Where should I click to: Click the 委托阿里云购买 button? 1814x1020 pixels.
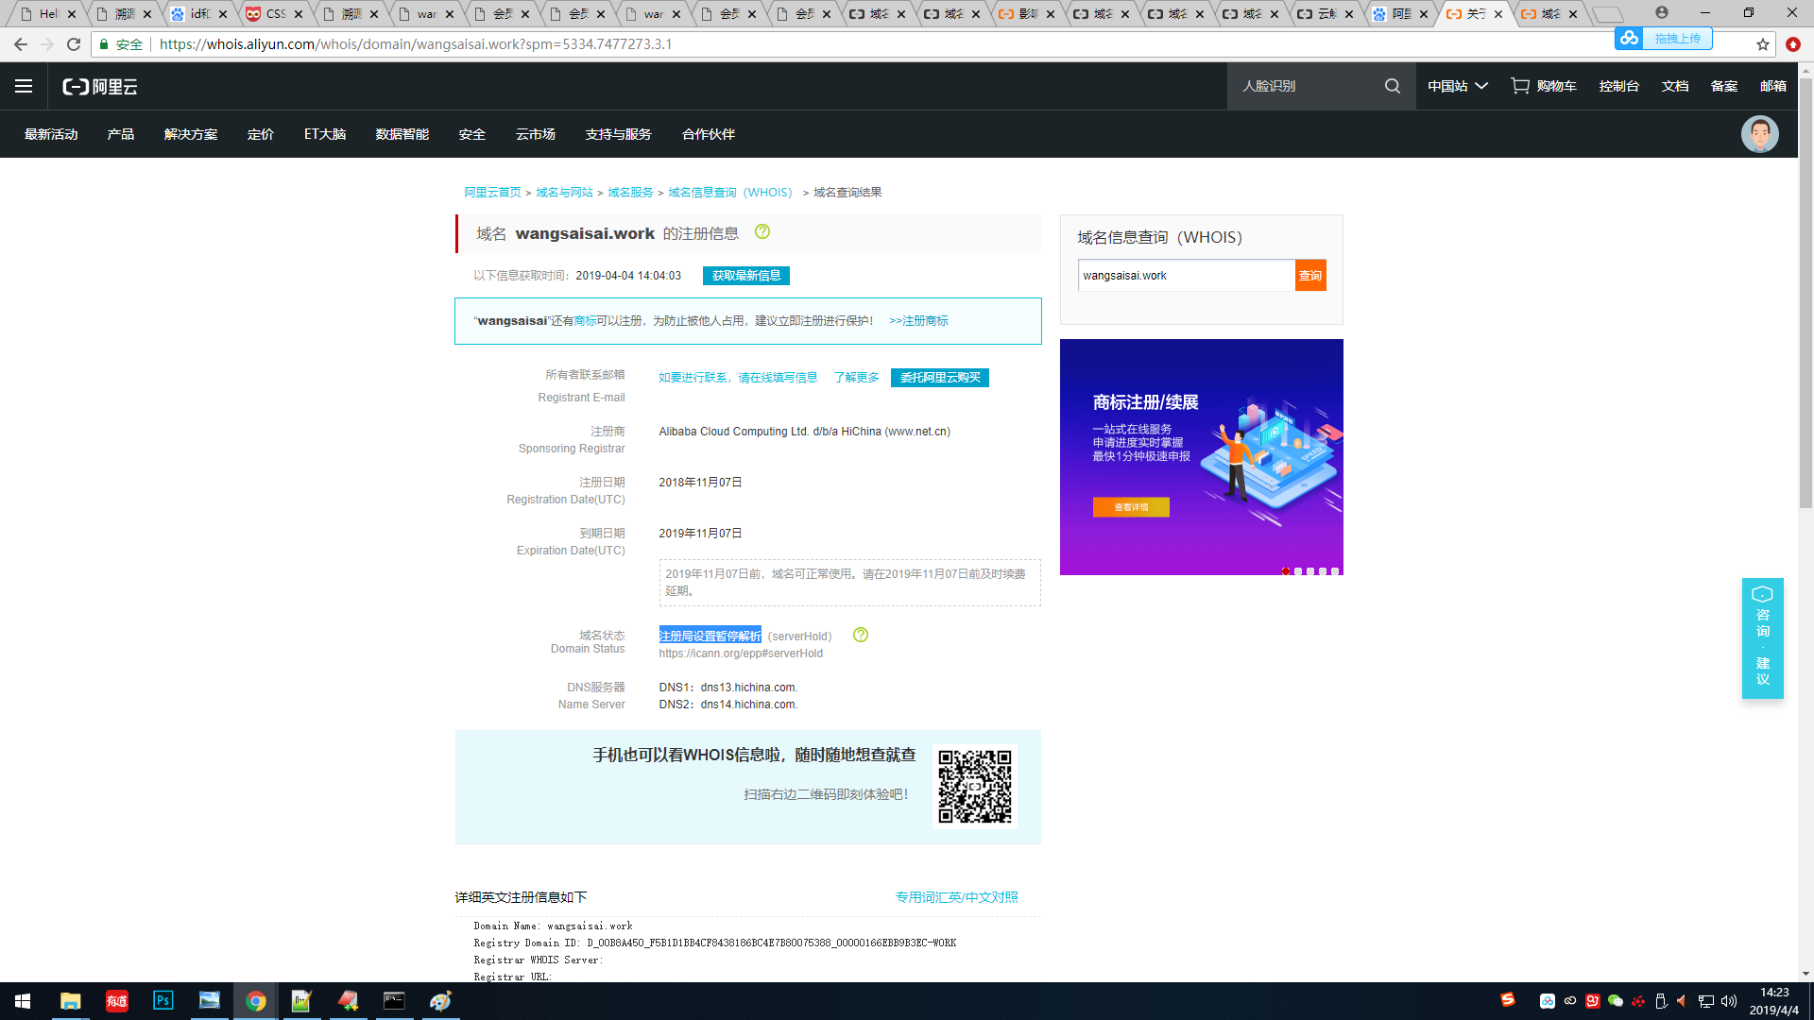pos(940,378)
